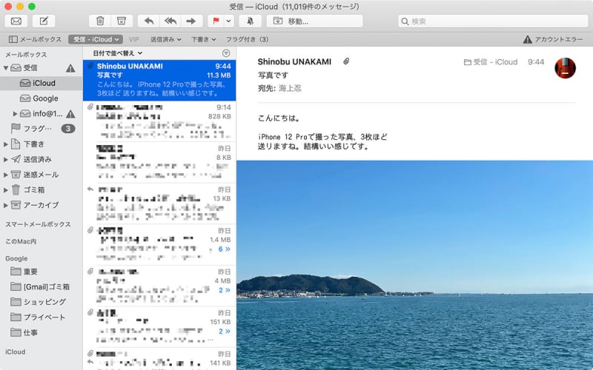
Task: Reply to the selected message
Action: coord(149,21)
